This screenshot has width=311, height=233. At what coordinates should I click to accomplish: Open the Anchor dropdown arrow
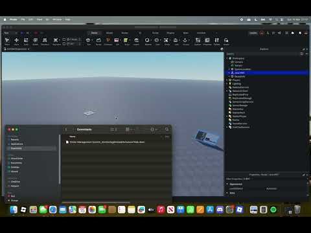point(189,40)
